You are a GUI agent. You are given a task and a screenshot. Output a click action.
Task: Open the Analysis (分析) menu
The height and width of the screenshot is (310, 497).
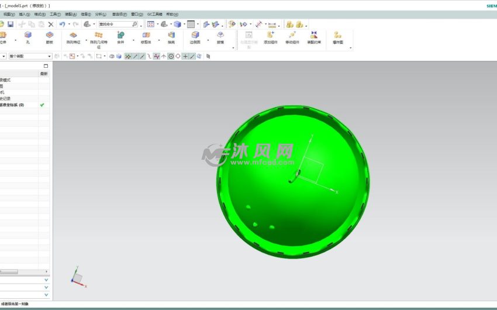[x=101, y=13]
